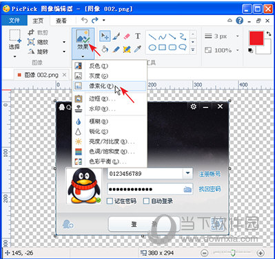Expand the 缩放 dropdown arrow
The width and height of the screenshot is (275, 259).
[64, 42]
